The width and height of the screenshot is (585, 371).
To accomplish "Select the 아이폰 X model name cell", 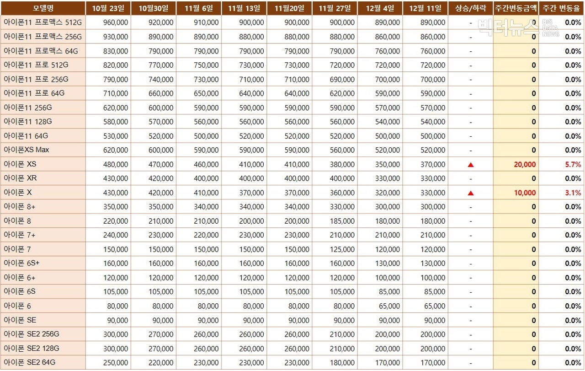I will coord(43,193).
